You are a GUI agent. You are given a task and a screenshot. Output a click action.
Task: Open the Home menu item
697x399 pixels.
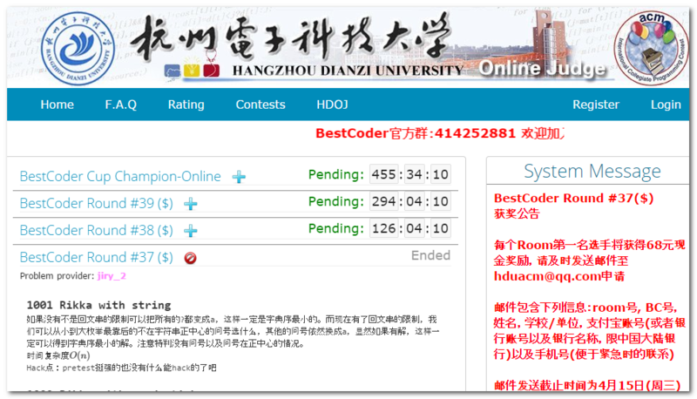(57, 105)
